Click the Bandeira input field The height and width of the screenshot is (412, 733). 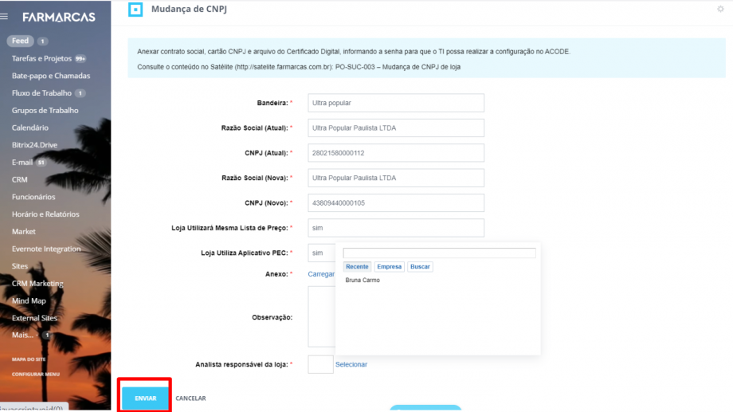(x=396, y=103)
